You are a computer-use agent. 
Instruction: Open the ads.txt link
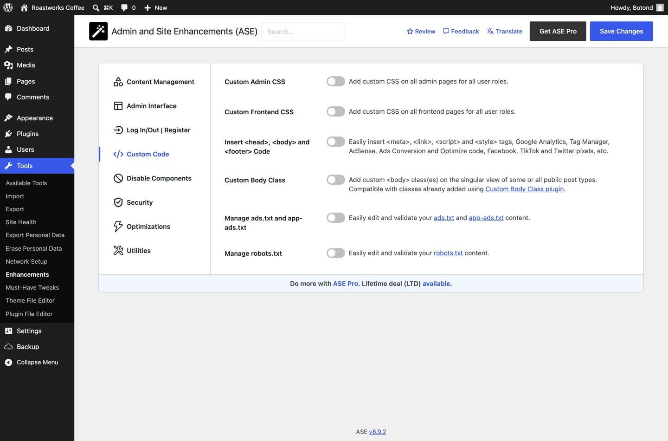pyautogui.click(x=444, y=218)
